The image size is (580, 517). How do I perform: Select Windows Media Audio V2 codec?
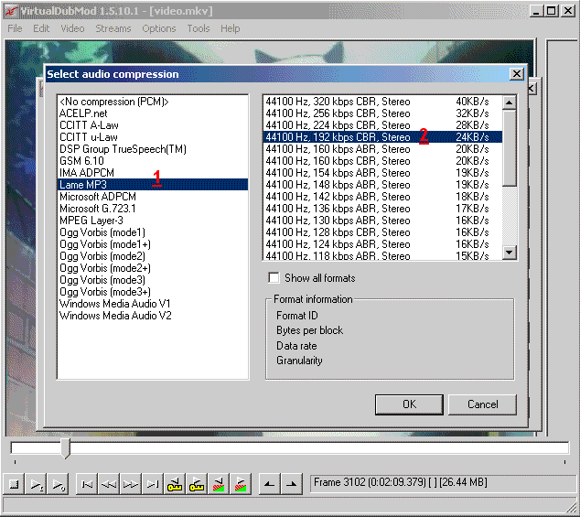pyautogui.click(x=153, y=316)
